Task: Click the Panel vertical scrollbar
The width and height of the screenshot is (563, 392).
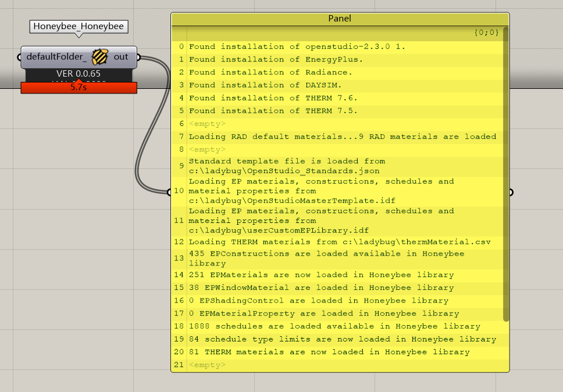Action: point(506,174)
